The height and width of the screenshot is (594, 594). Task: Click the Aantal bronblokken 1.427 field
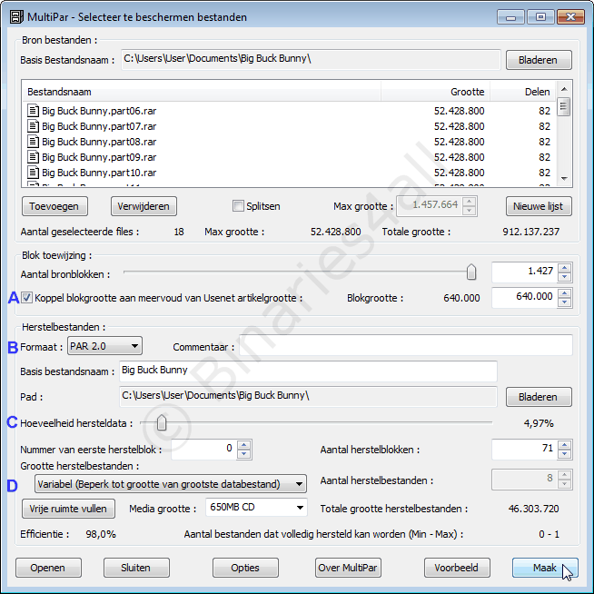[x=524, y=272]
